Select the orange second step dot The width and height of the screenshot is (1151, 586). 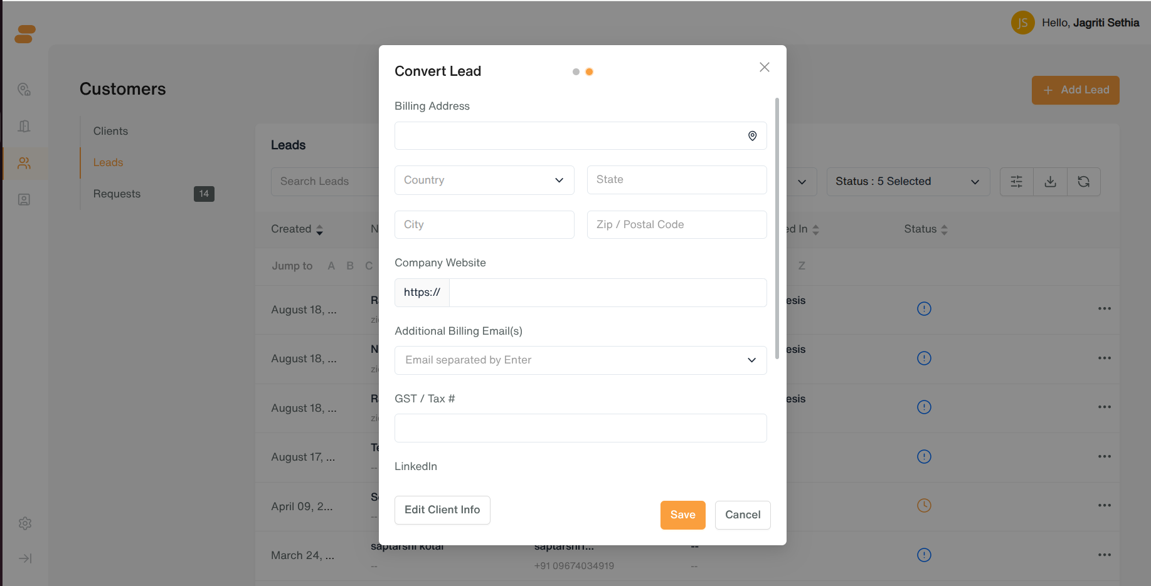point(589,72)
